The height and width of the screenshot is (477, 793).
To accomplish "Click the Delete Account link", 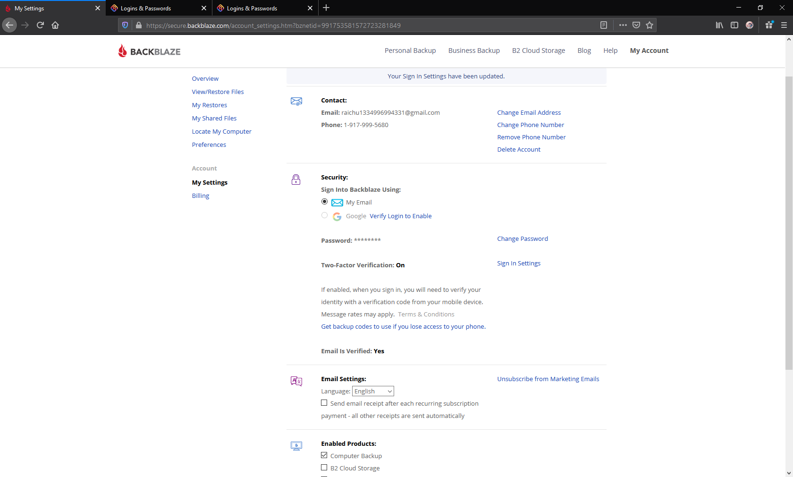I will [519, 150].
